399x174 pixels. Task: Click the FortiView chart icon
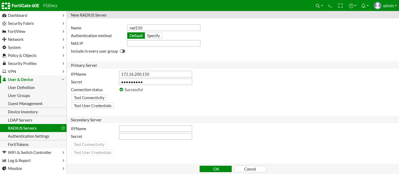4,32
